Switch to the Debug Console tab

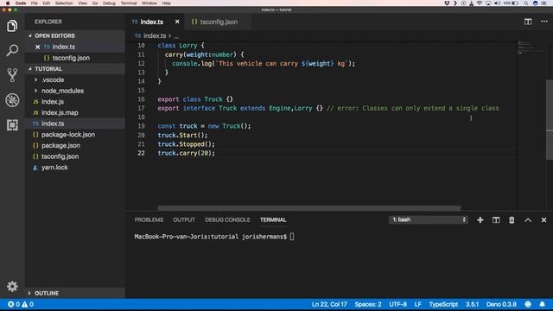227,220
